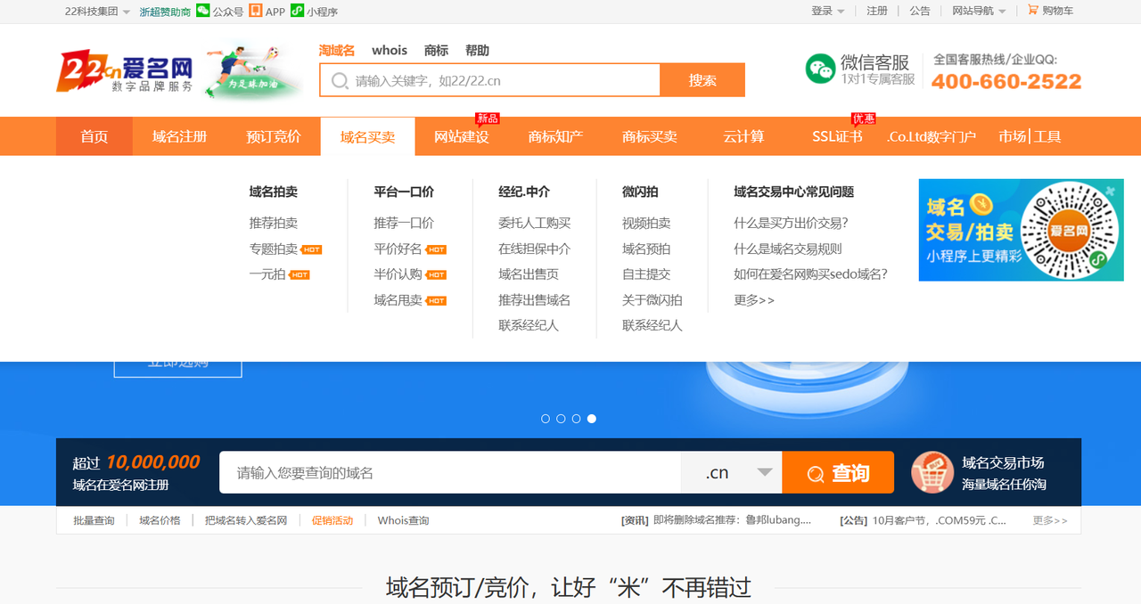Click the green 微信客服 WeChat icon
This screenshot has width=1141, height=604.
coord(820,69)
